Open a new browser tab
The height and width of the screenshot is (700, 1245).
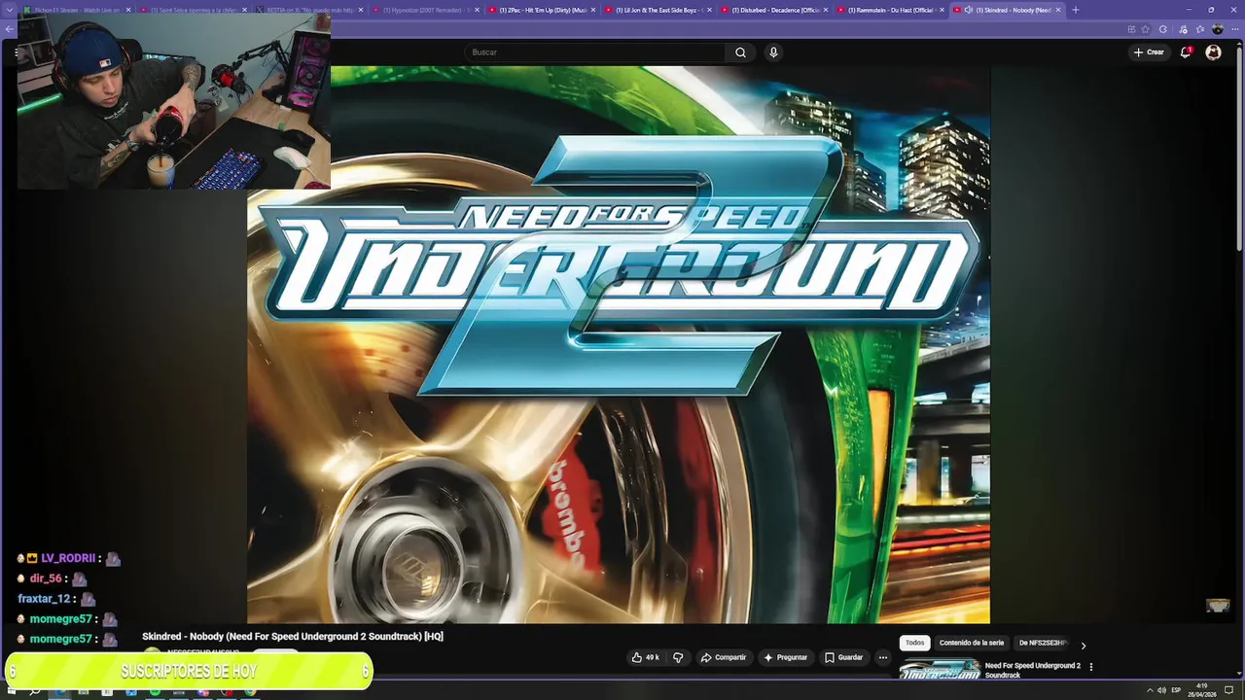1075,10
